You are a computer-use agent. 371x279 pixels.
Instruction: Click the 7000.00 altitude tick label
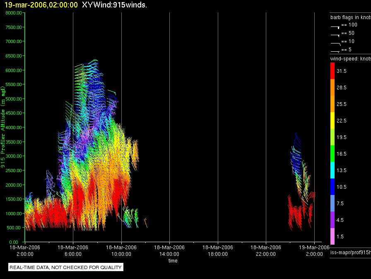[x=14, y=41]
